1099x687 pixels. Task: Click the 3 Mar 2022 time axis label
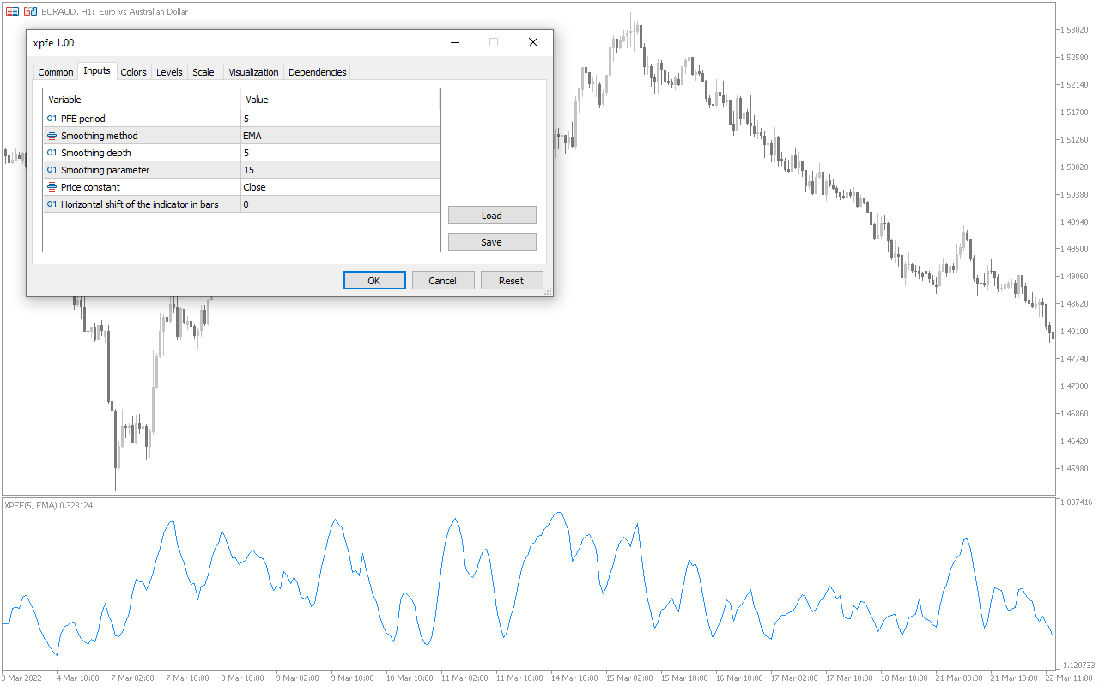point(21,678)
